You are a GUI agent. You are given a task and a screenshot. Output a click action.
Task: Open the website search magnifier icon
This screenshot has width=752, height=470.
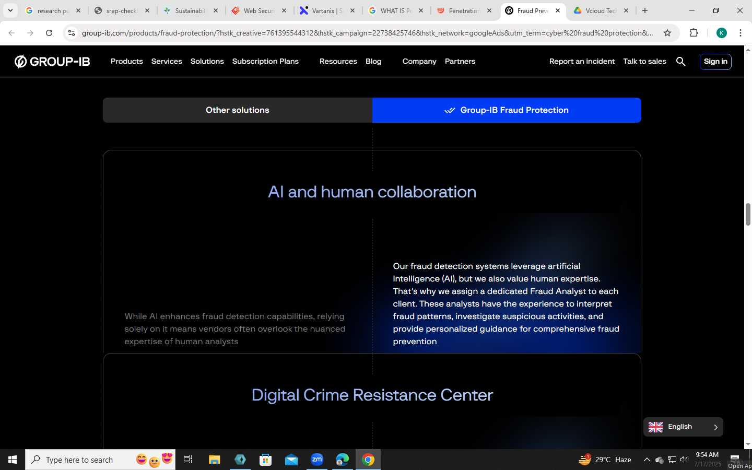tap(680, 62)
